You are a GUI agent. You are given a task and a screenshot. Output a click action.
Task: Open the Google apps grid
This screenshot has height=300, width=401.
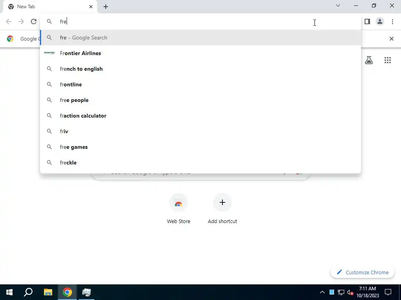[388, 60]
